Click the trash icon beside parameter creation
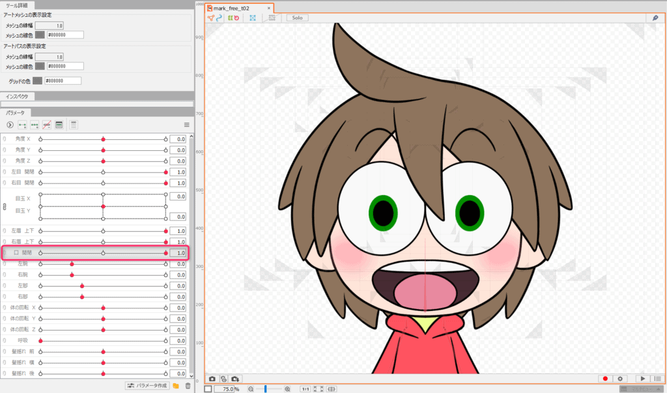Screen dimensions: 667x393 pos(188,386)
